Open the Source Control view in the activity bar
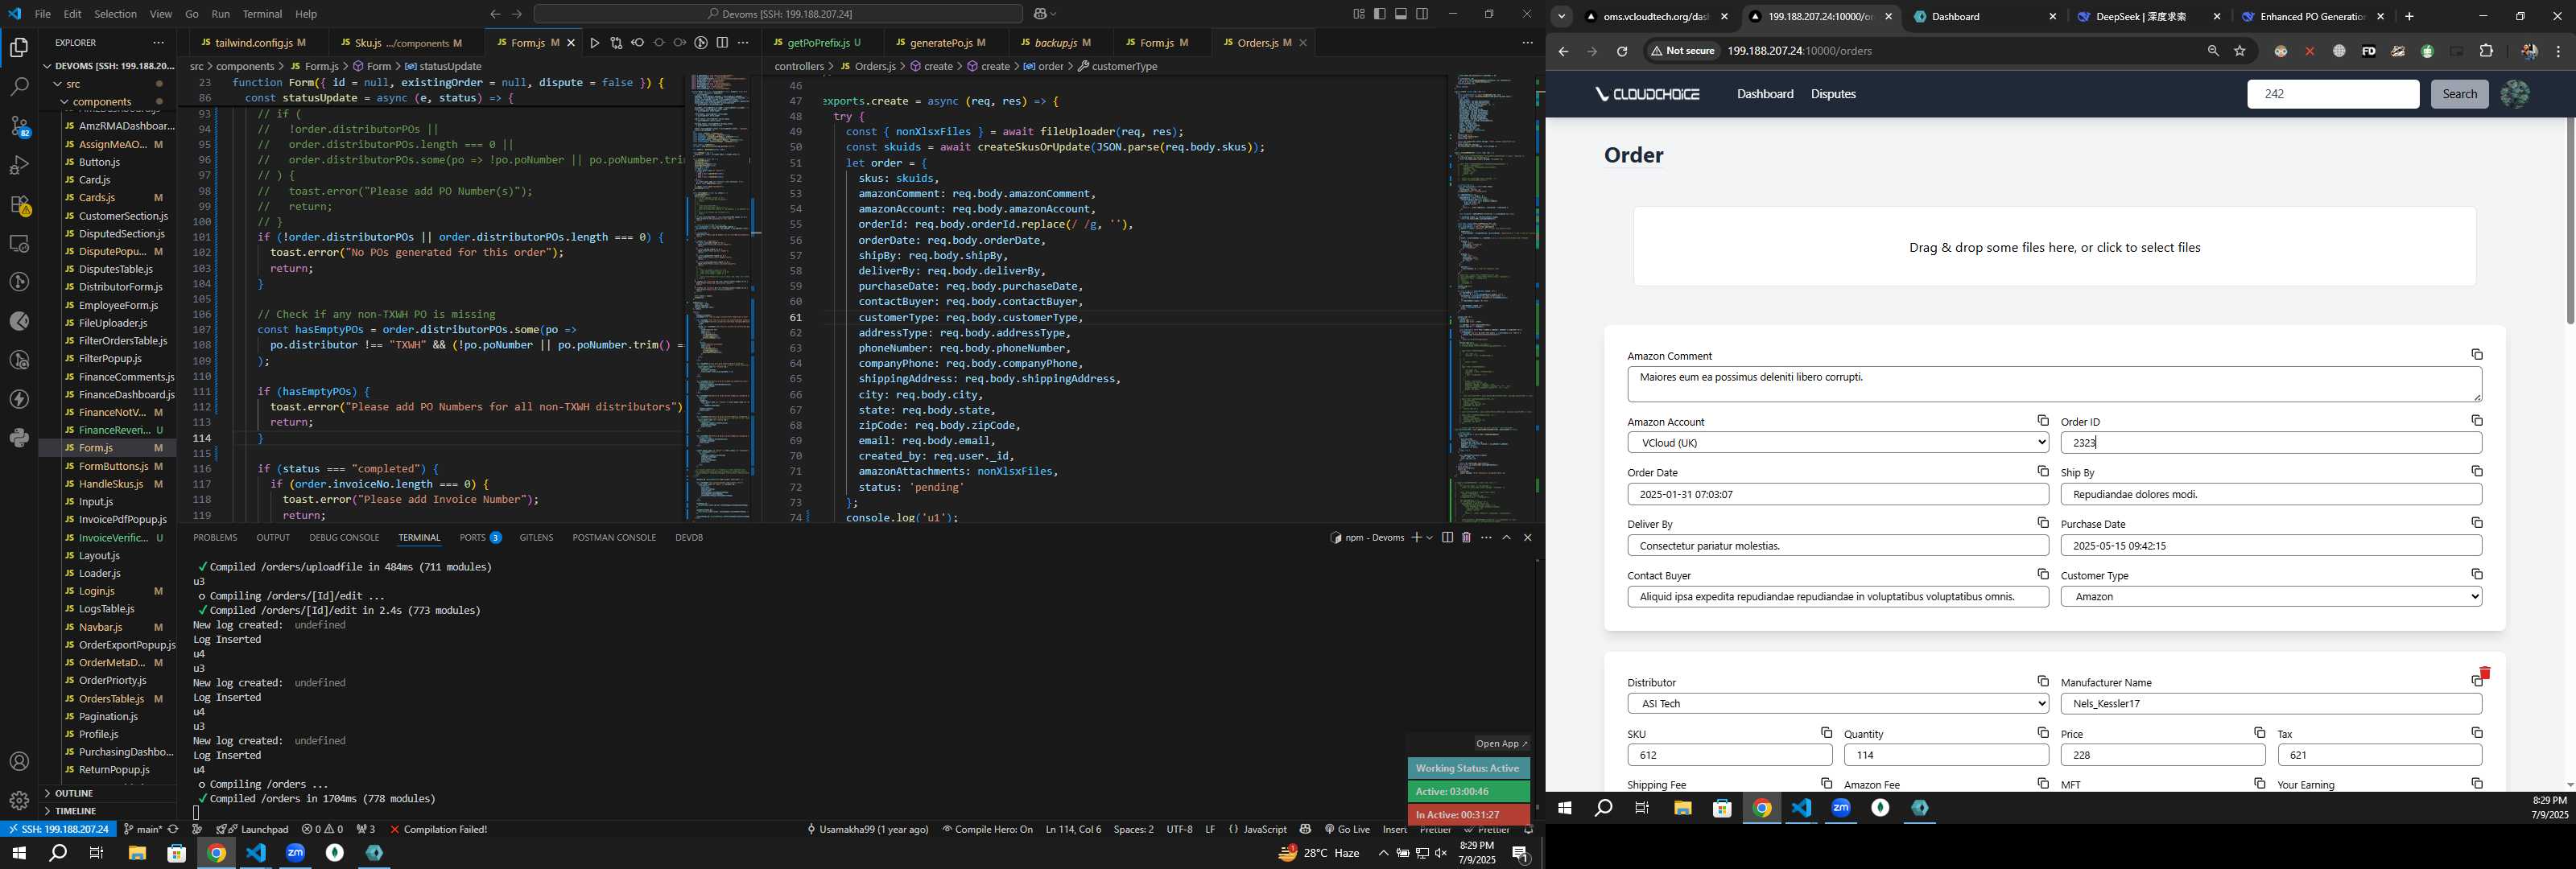 coord(19,126)
